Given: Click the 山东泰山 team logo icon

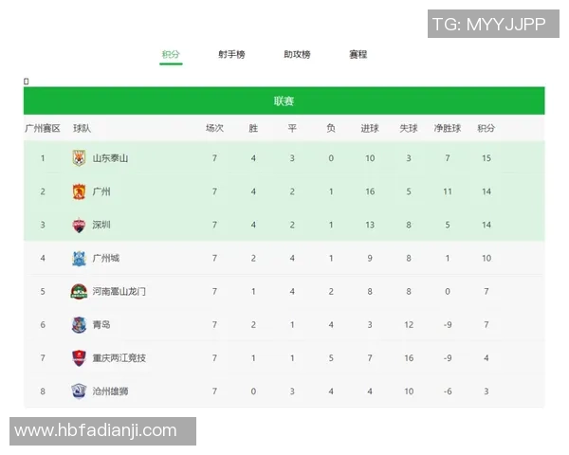Looking at the screenshot, I should point(79,158).
